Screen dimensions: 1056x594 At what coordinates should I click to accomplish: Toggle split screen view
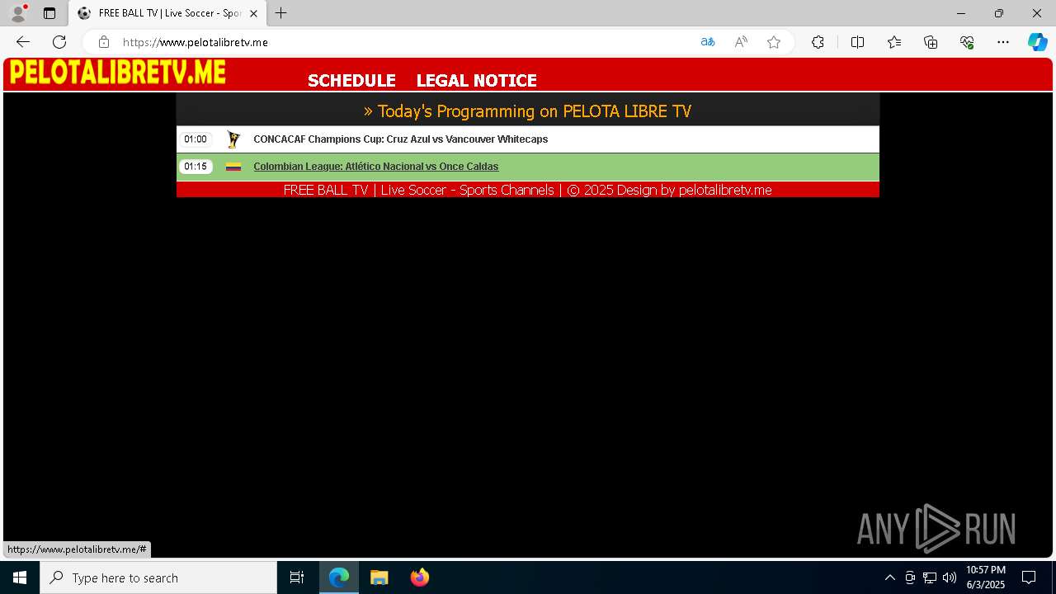(x=857, y=42)
